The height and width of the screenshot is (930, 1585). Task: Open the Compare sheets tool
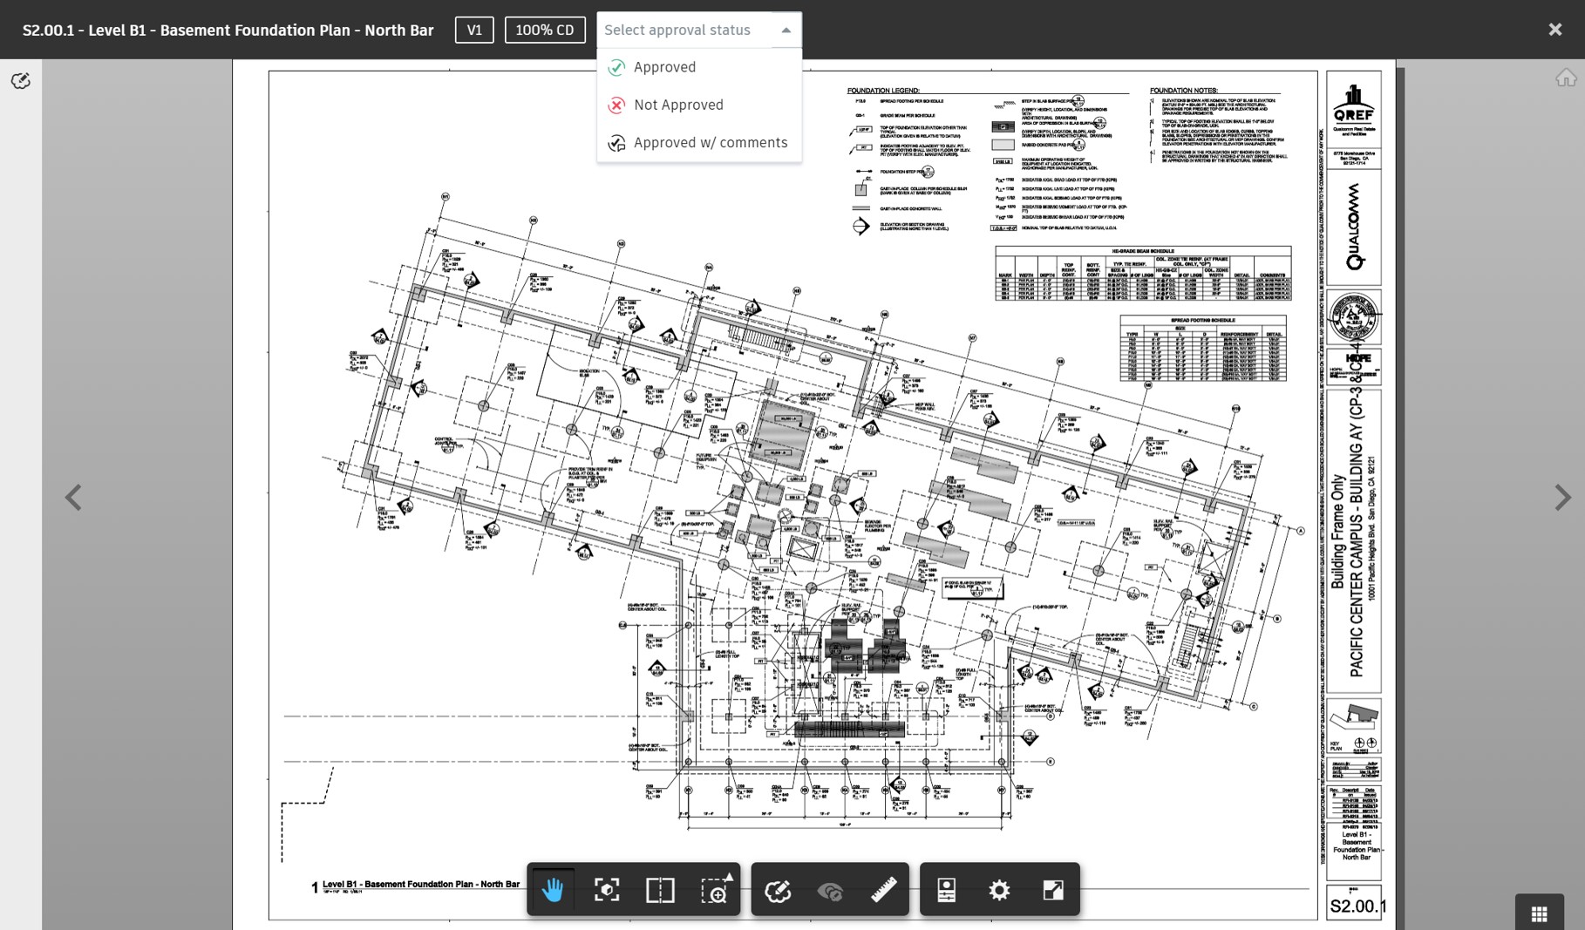(659, 890)
